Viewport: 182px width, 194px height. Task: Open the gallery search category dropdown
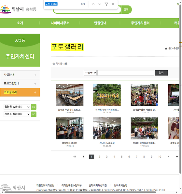click(x=90, y=73)
